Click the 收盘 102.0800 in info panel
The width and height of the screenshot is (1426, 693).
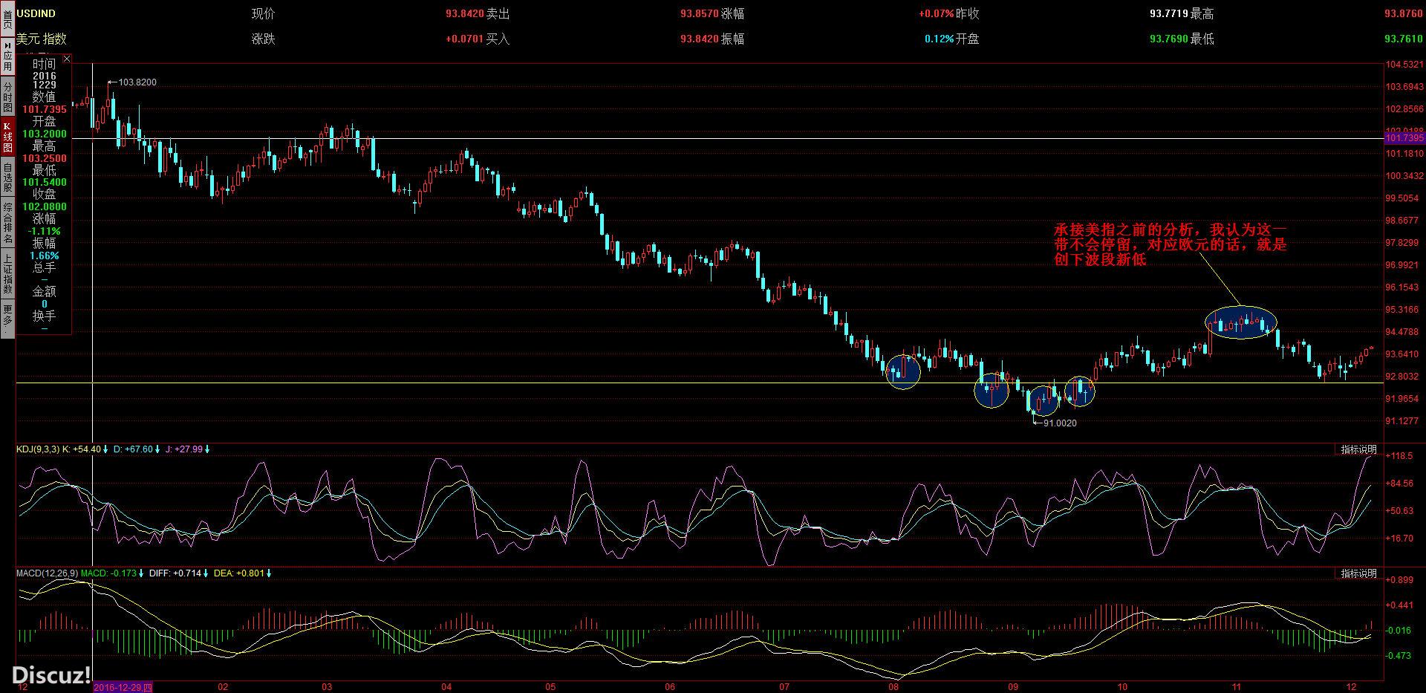coord(45,207)
